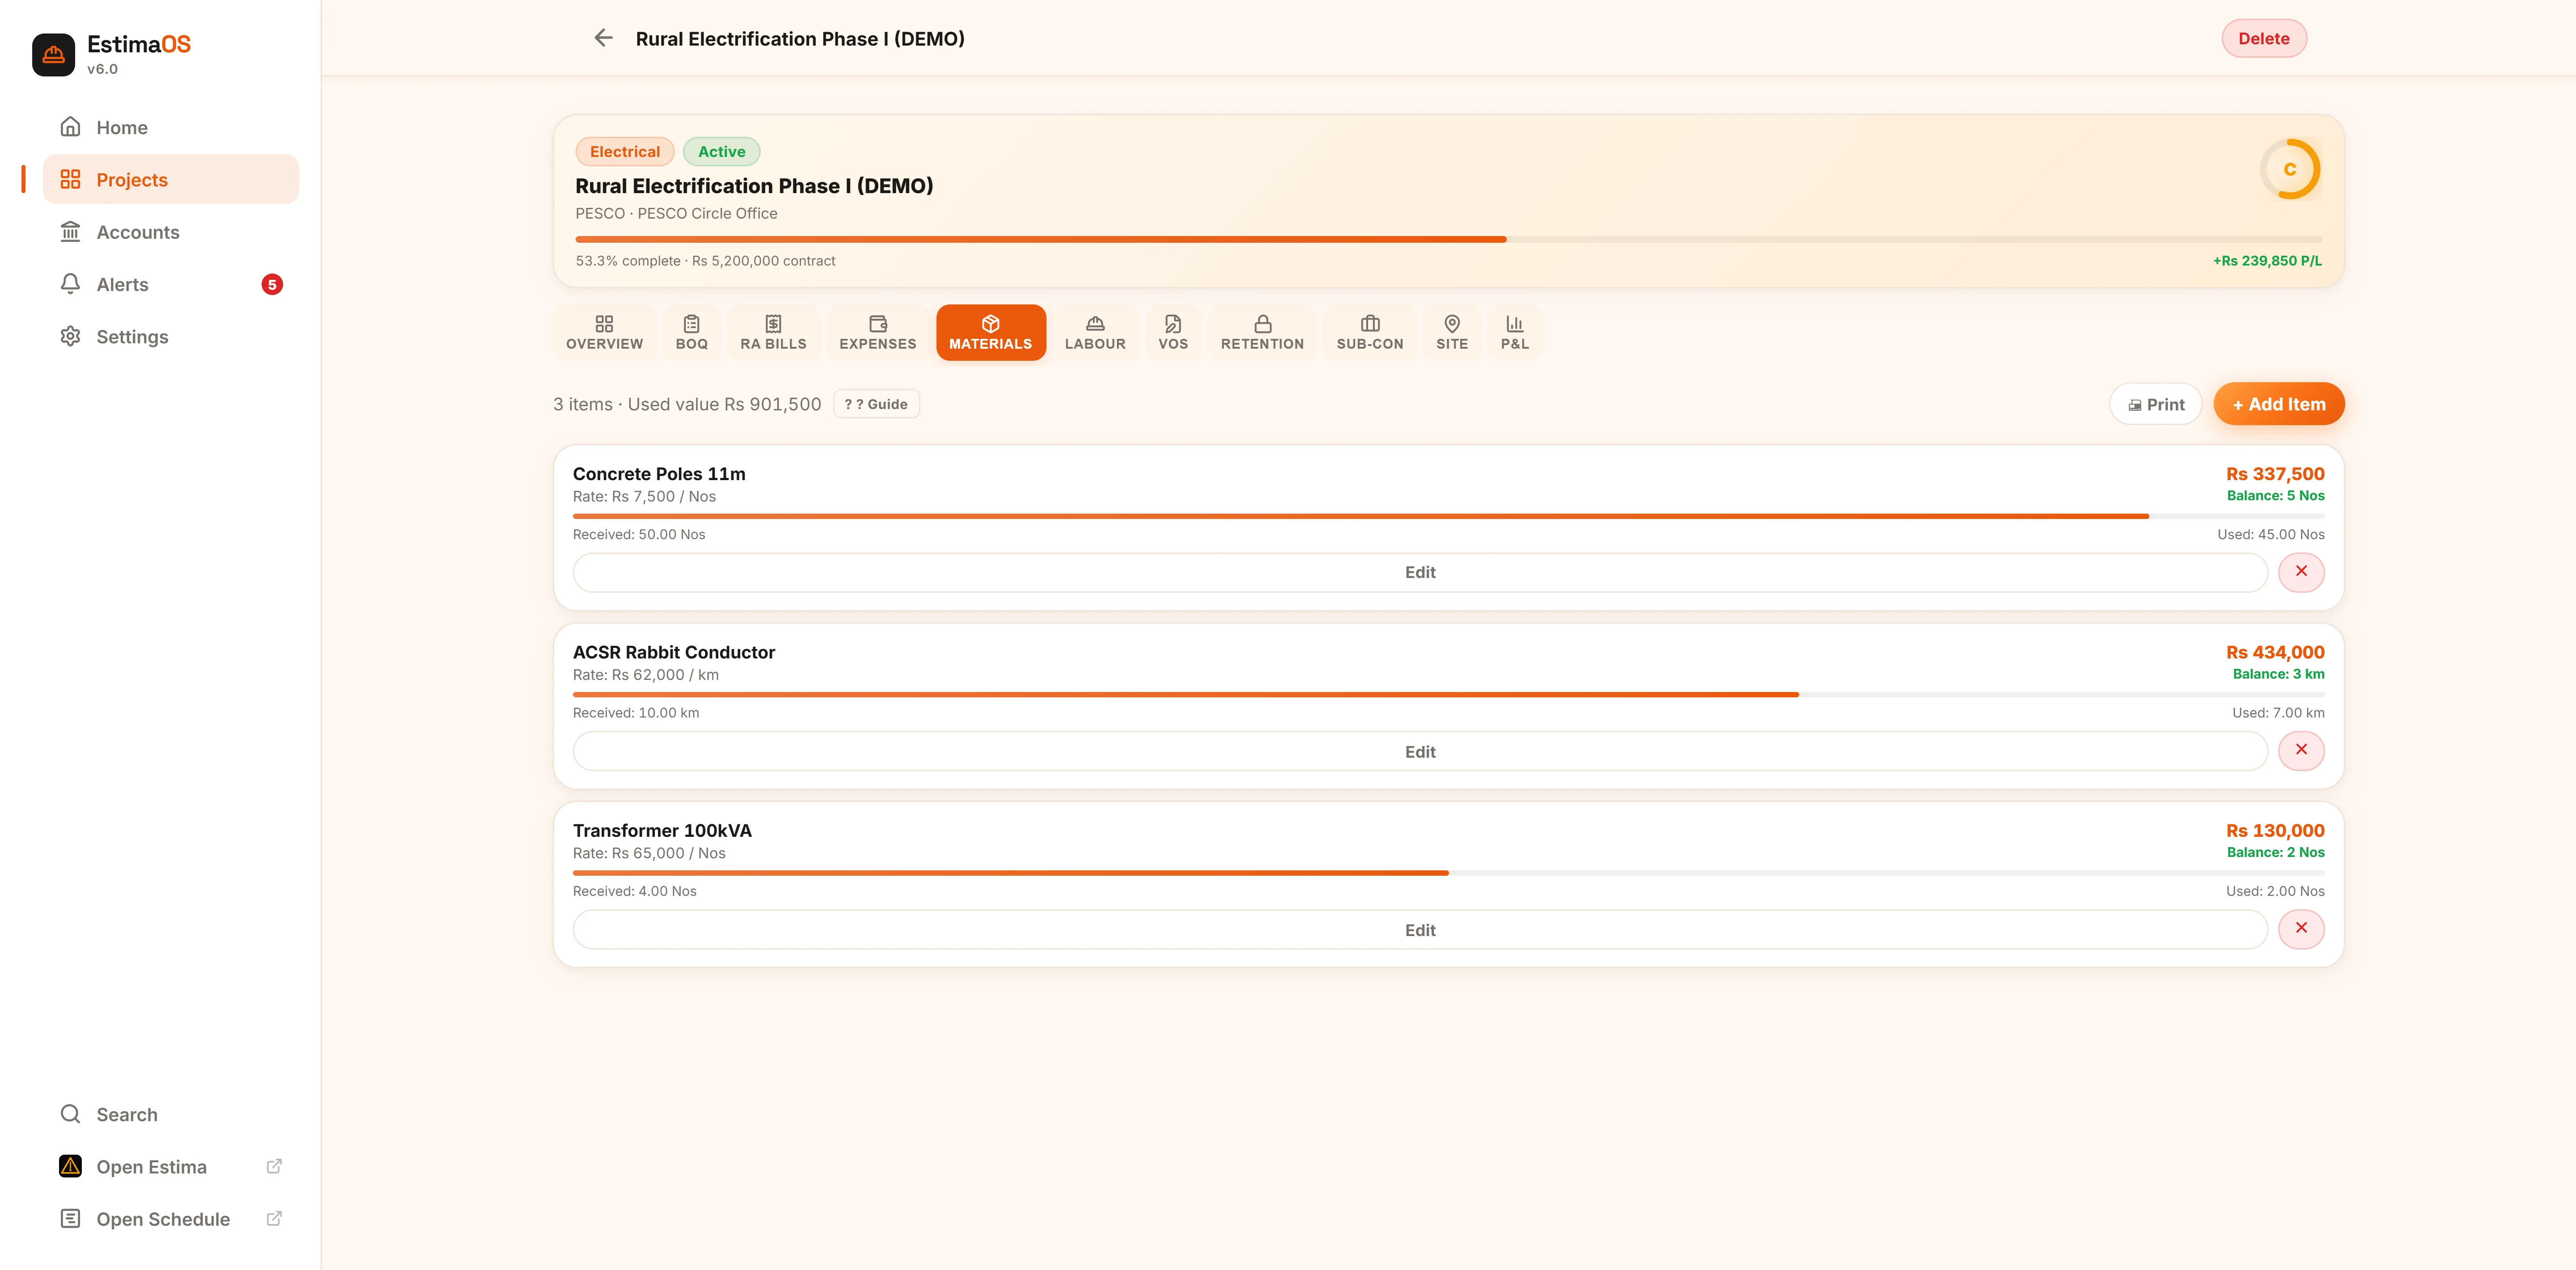
Task: Click external-link icon beside Open Estima
Action: (x=274, y=1166)
